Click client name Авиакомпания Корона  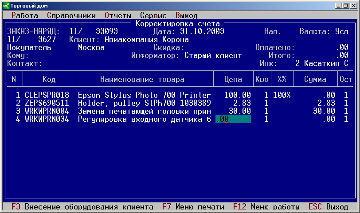coord(146,39)
